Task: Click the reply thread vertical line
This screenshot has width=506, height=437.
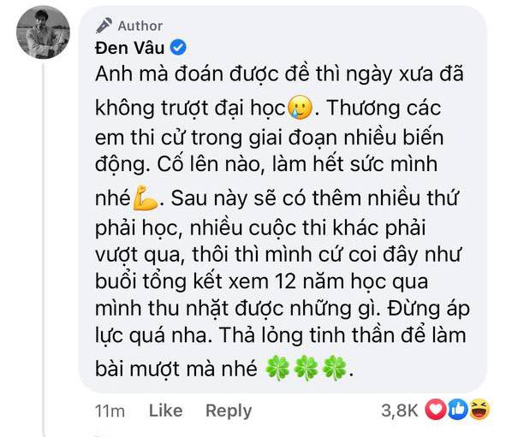Action: point(44,250)
